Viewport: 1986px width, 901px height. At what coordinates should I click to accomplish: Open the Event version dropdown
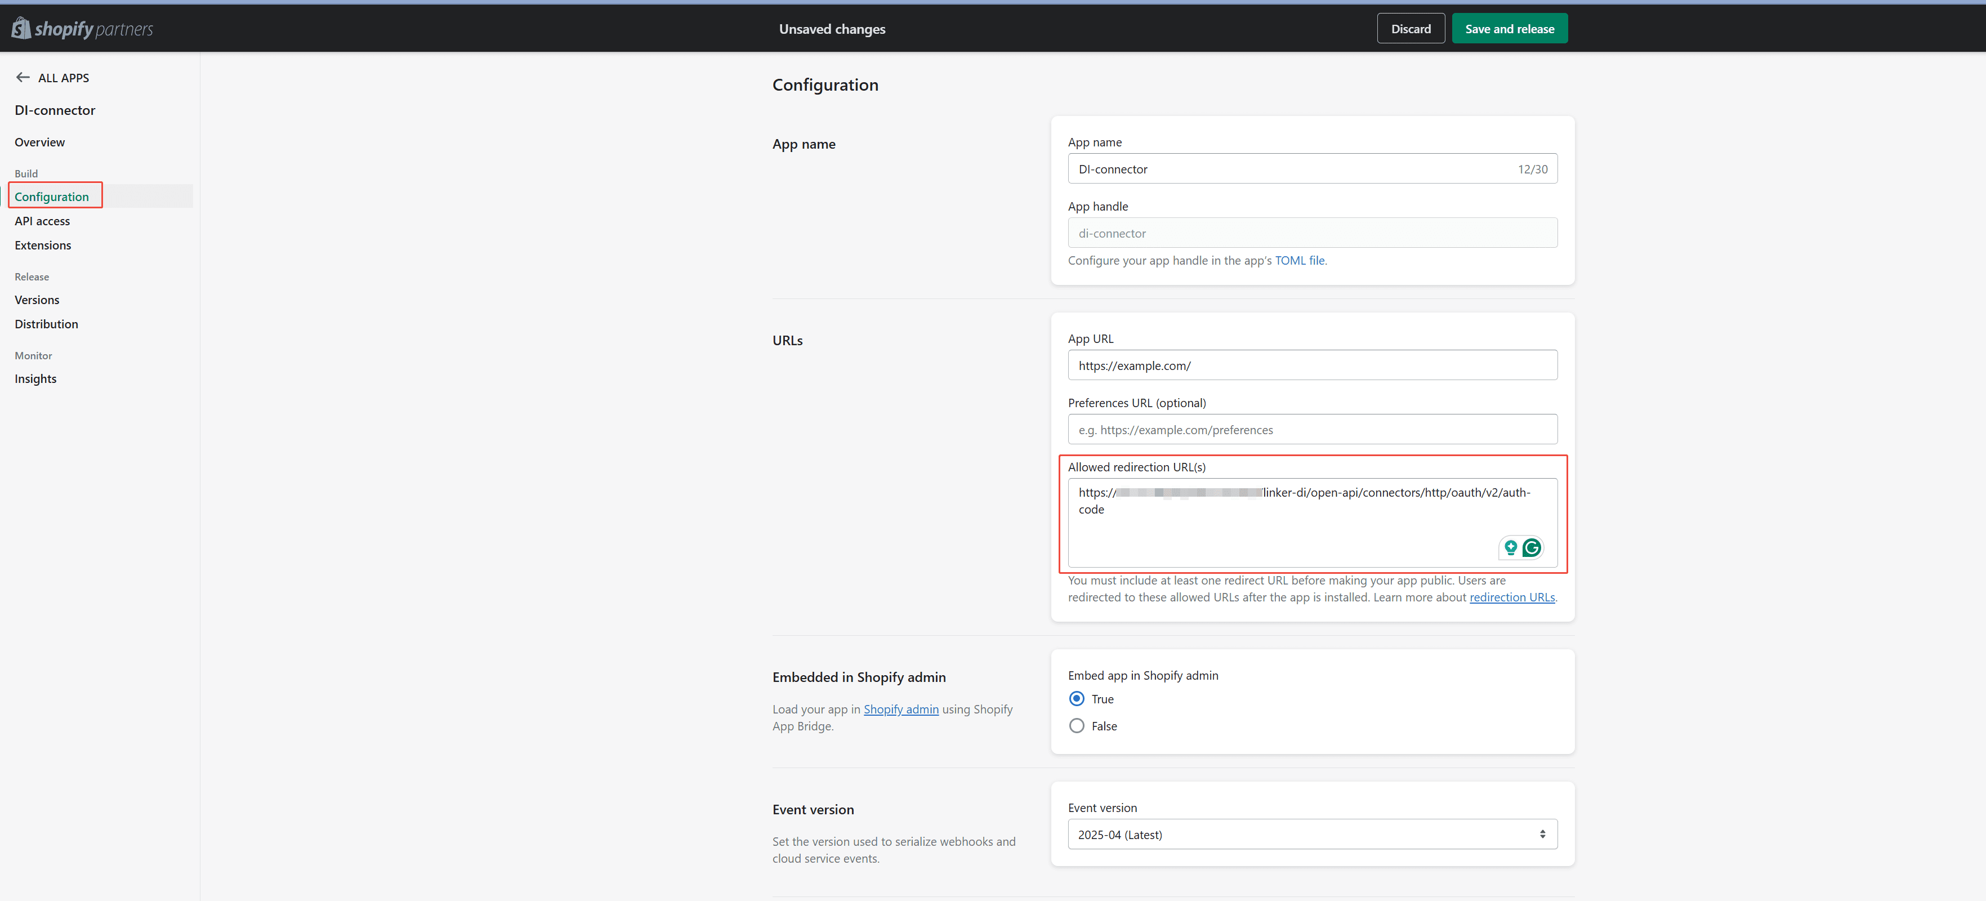click(1312, 834)
